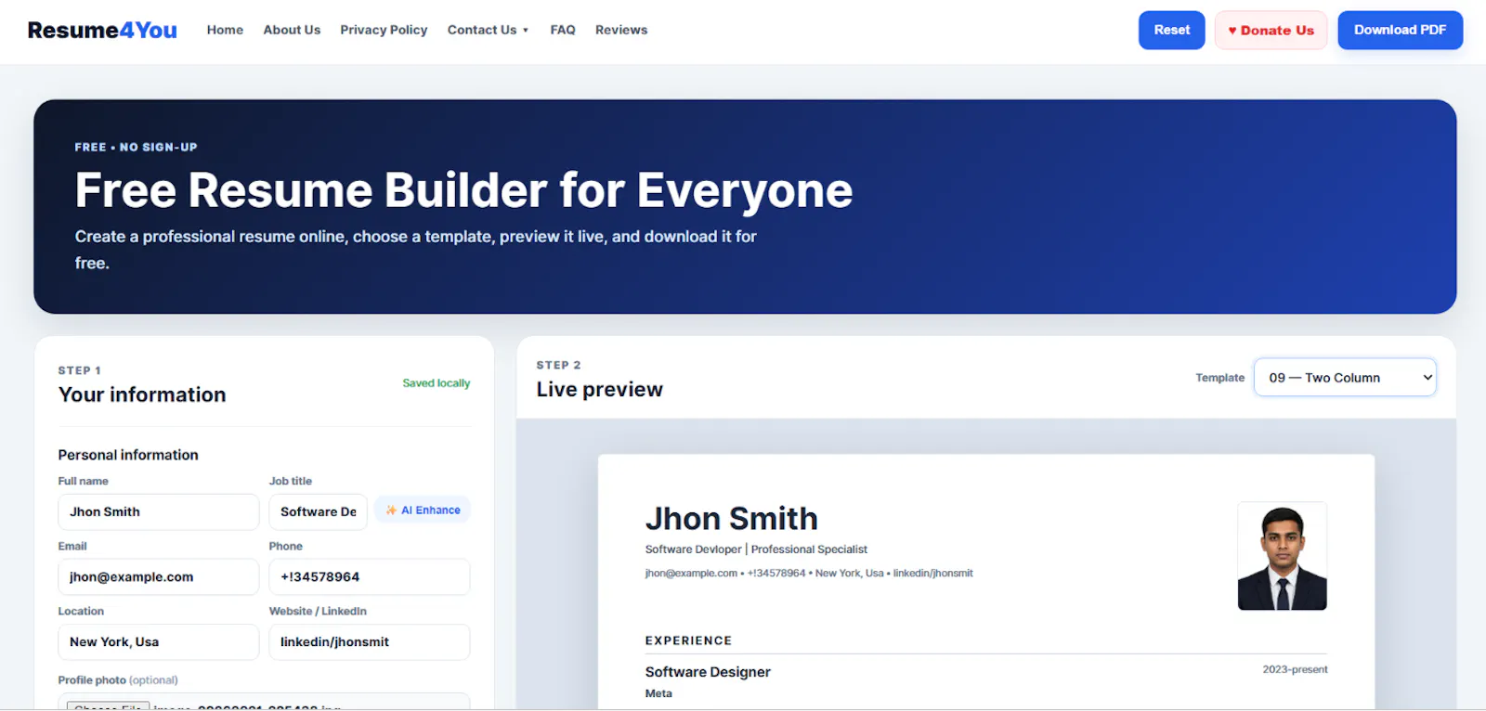Go to the FAQ menu item
The image size is (1486, 711).
click(563, 30)
